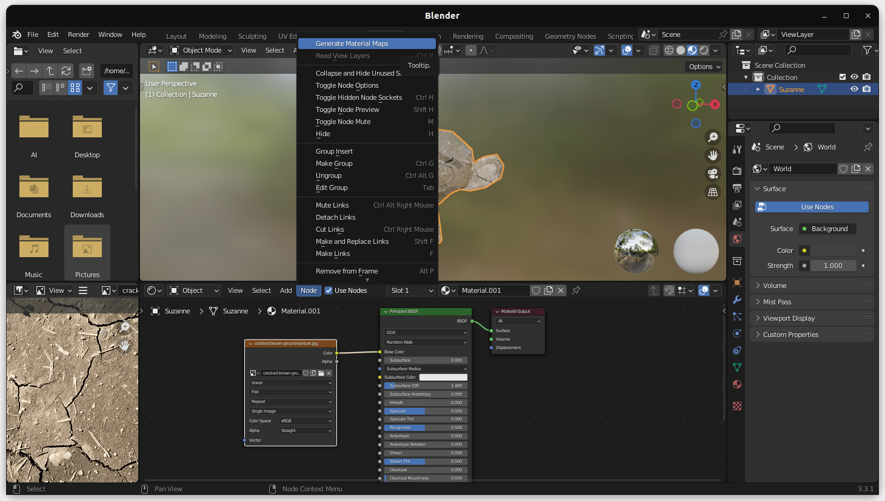Click the viewport pan hand gizmo
Viewport: 885px width, 501px height.
pos(713,156)
